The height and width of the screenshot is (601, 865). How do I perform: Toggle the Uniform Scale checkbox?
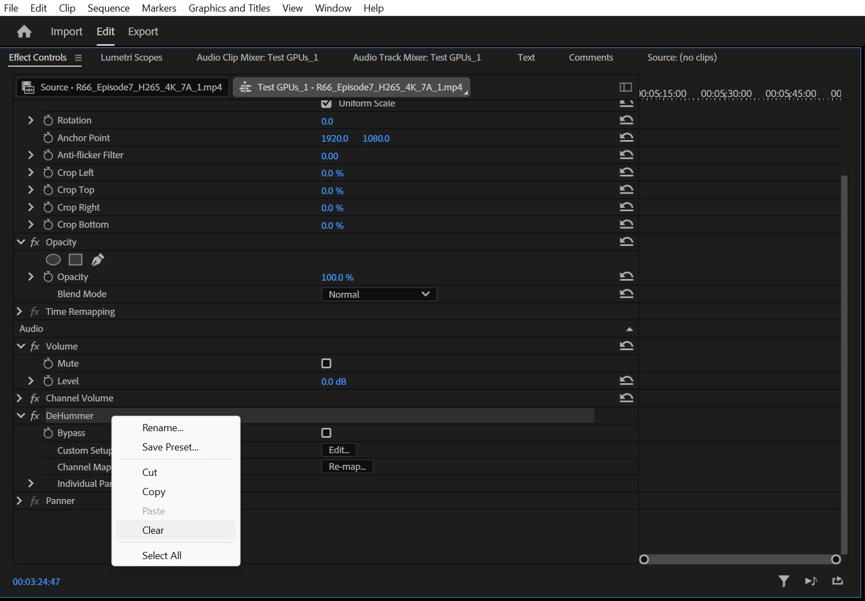click(327, 103)
